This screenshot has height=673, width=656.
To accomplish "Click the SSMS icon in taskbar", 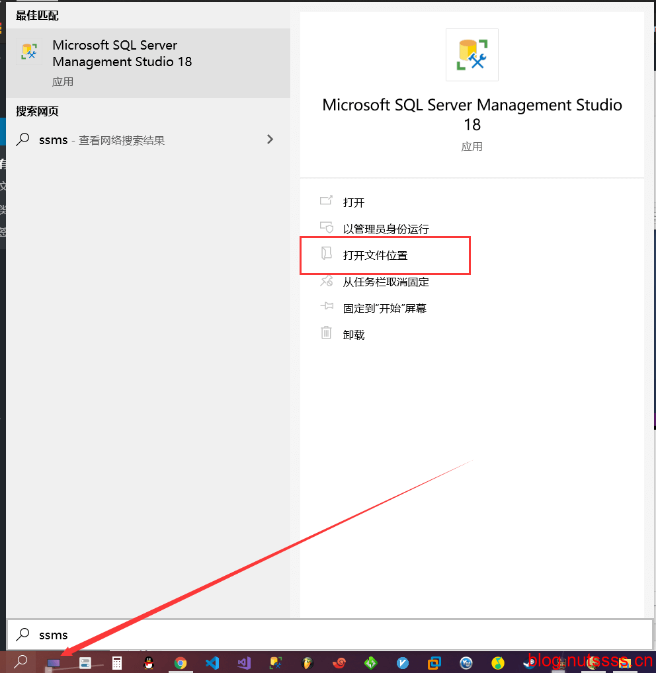I will point(276,662).
